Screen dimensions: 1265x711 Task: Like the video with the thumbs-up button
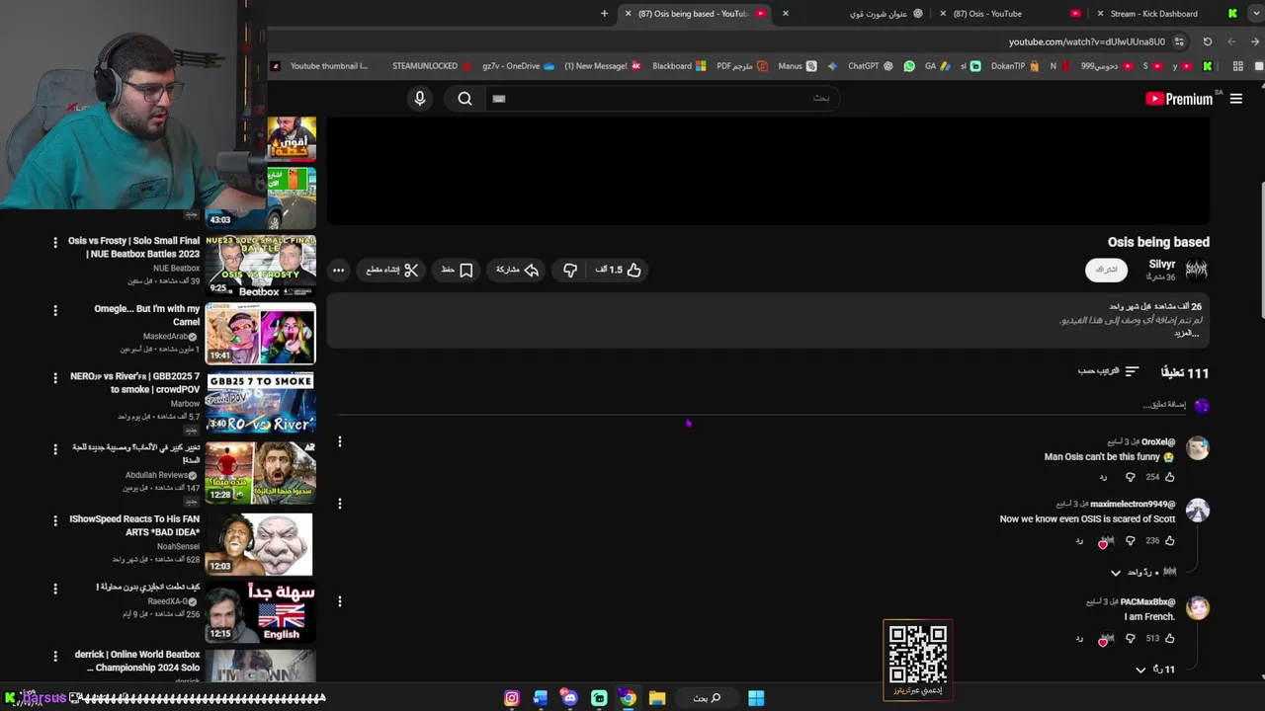pyautogui.click(x=619, y=270)
